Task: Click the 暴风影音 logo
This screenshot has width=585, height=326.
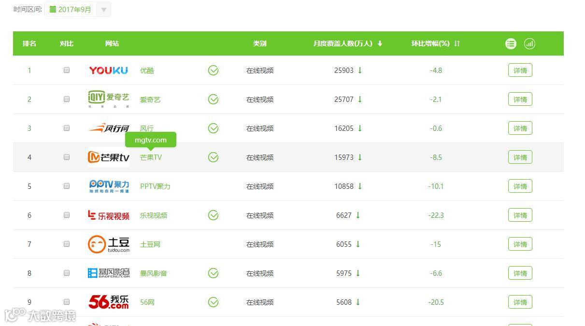Action: [x=109, y=273]
